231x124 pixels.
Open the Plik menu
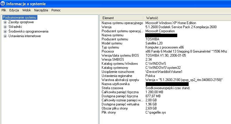tap(4, 10)
